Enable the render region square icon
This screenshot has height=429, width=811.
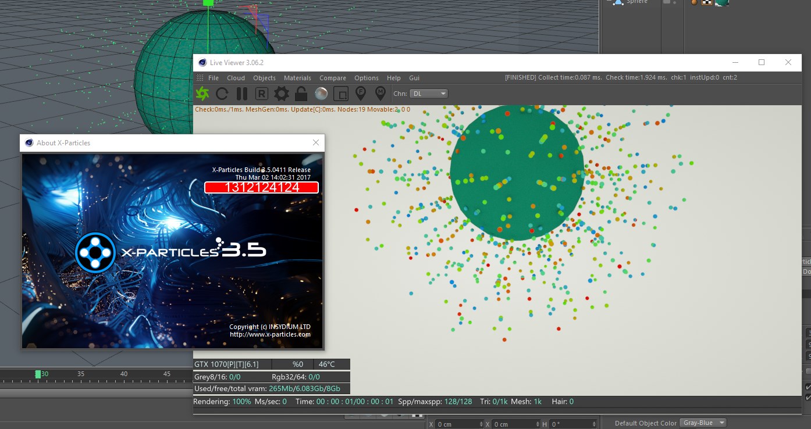coord(341,93)
